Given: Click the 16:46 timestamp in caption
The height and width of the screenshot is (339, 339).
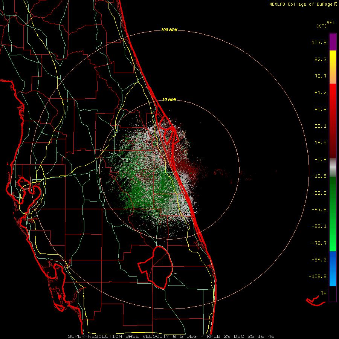Looking at the screenshot, I should coord(266,336).
